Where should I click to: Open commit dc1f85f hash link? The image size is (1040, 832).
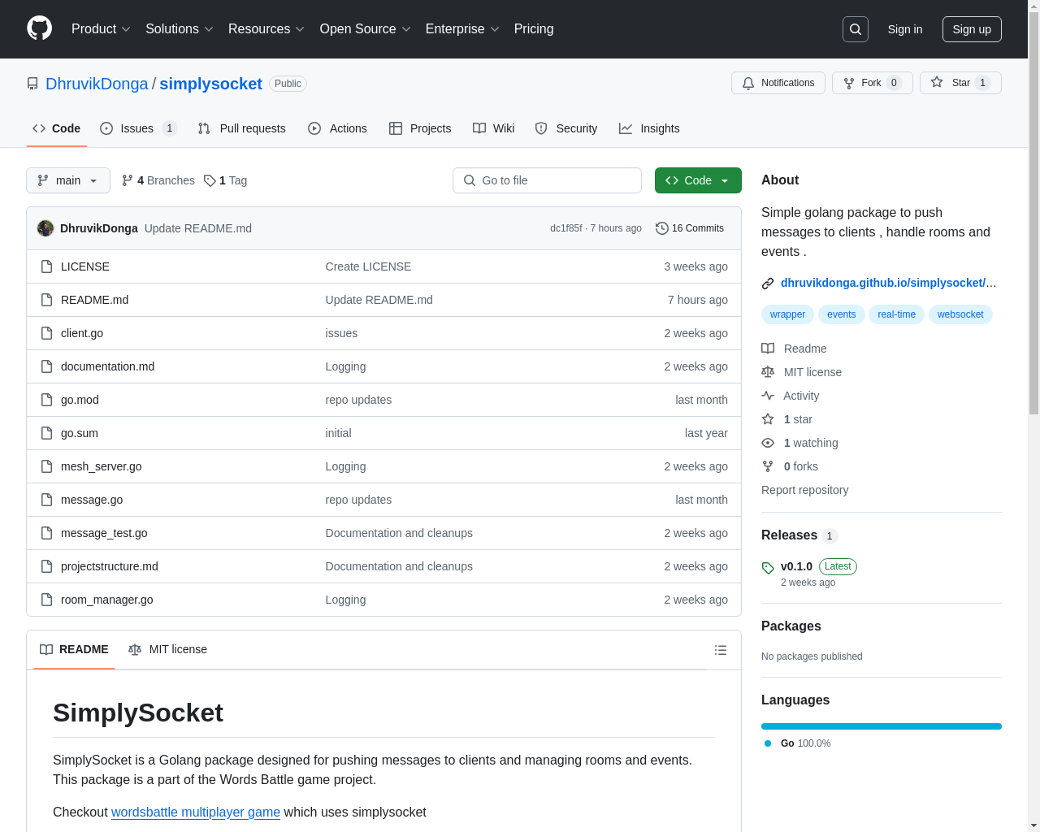pyautogui.click(x=565, y=228)
